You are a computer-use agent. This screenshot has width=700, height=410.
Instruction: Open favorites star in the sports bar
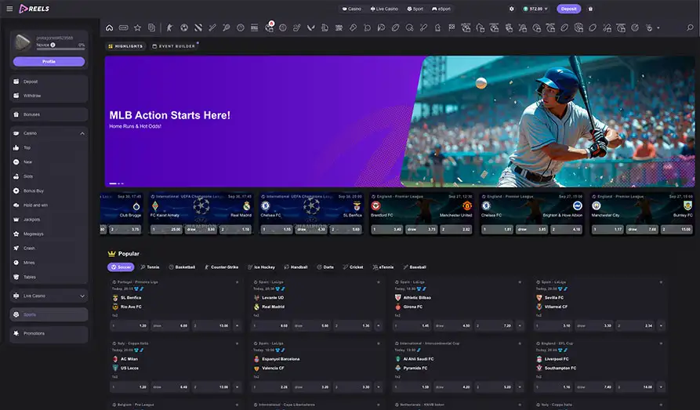137,27
